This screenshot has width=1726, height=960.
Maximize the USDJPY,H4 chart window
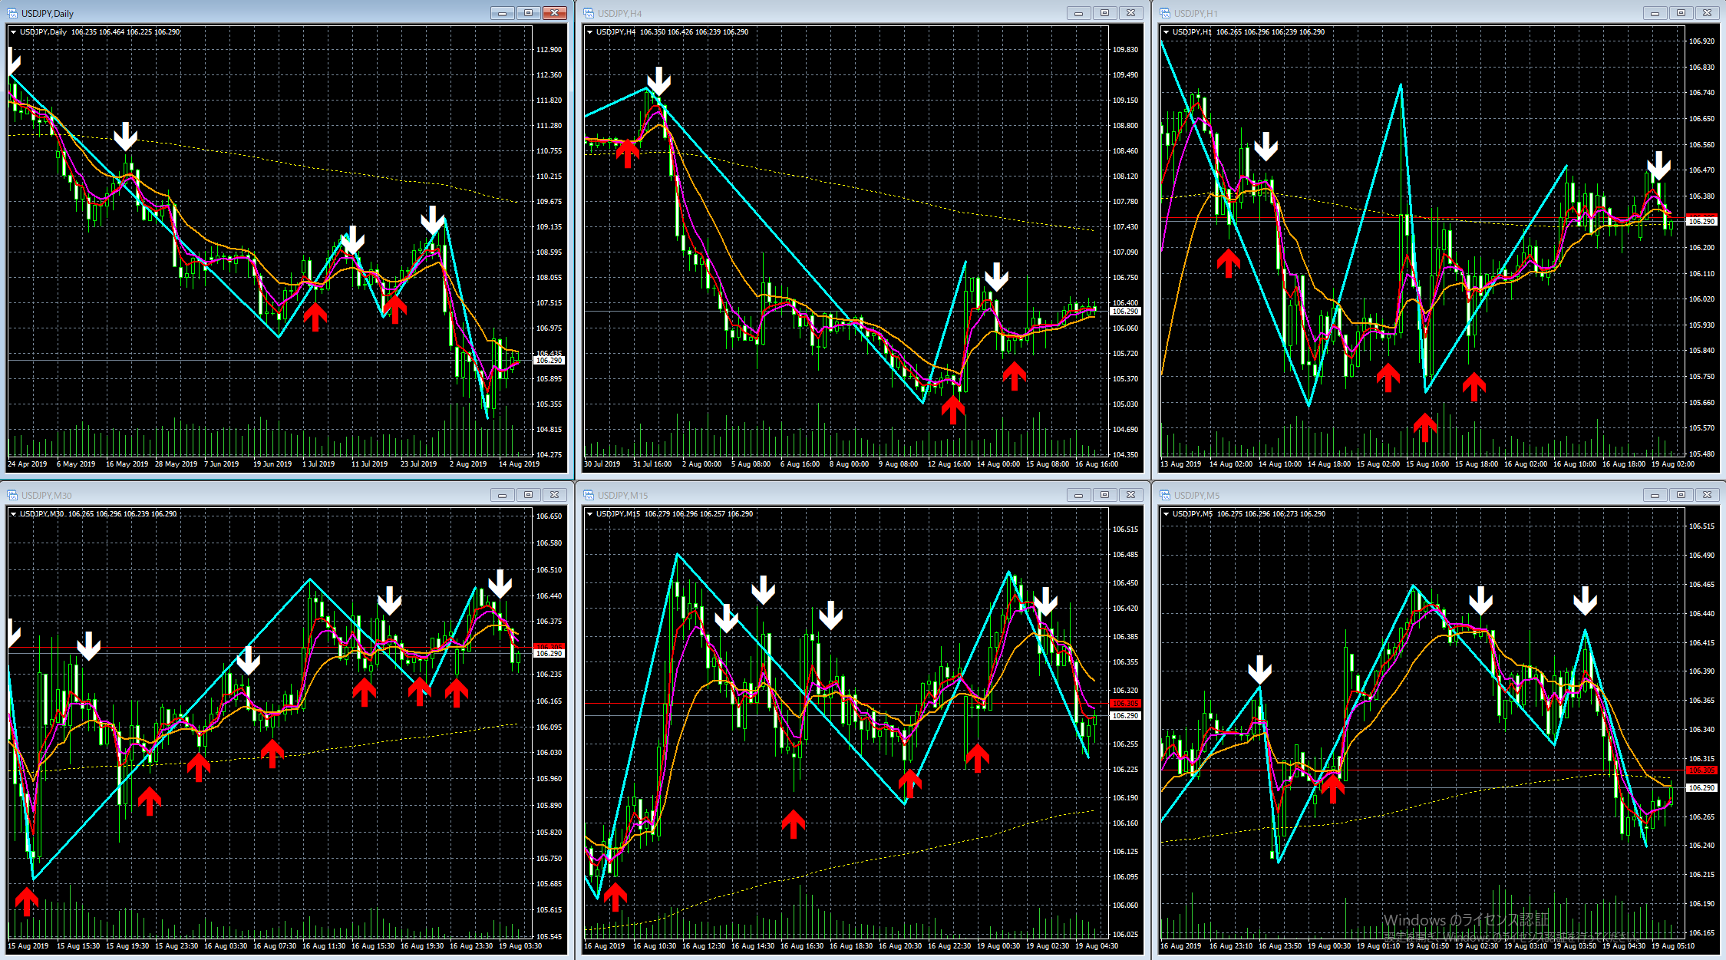1104,13
